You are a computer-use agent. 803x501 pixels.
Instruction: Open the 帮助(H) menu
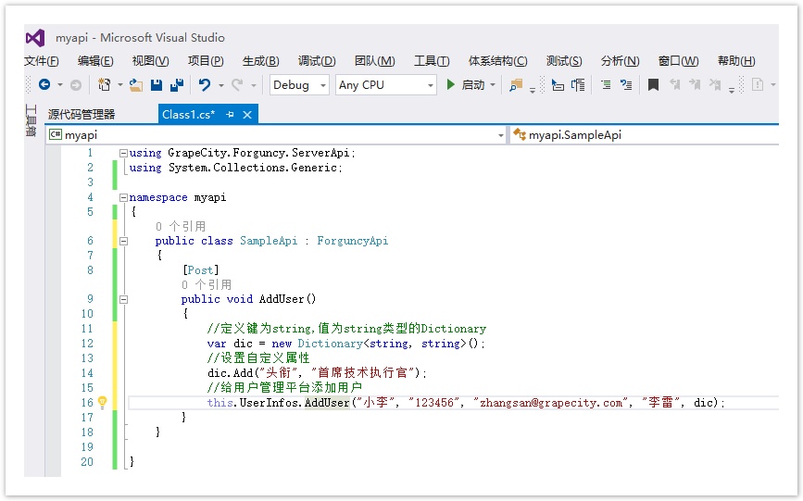736,61
